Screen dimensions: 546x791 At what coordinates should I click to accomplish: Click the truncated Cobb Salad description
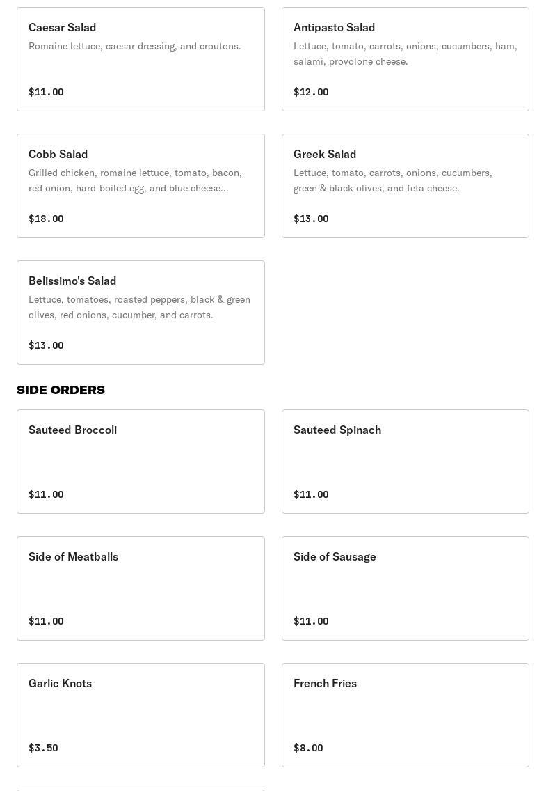coord(135,180)
